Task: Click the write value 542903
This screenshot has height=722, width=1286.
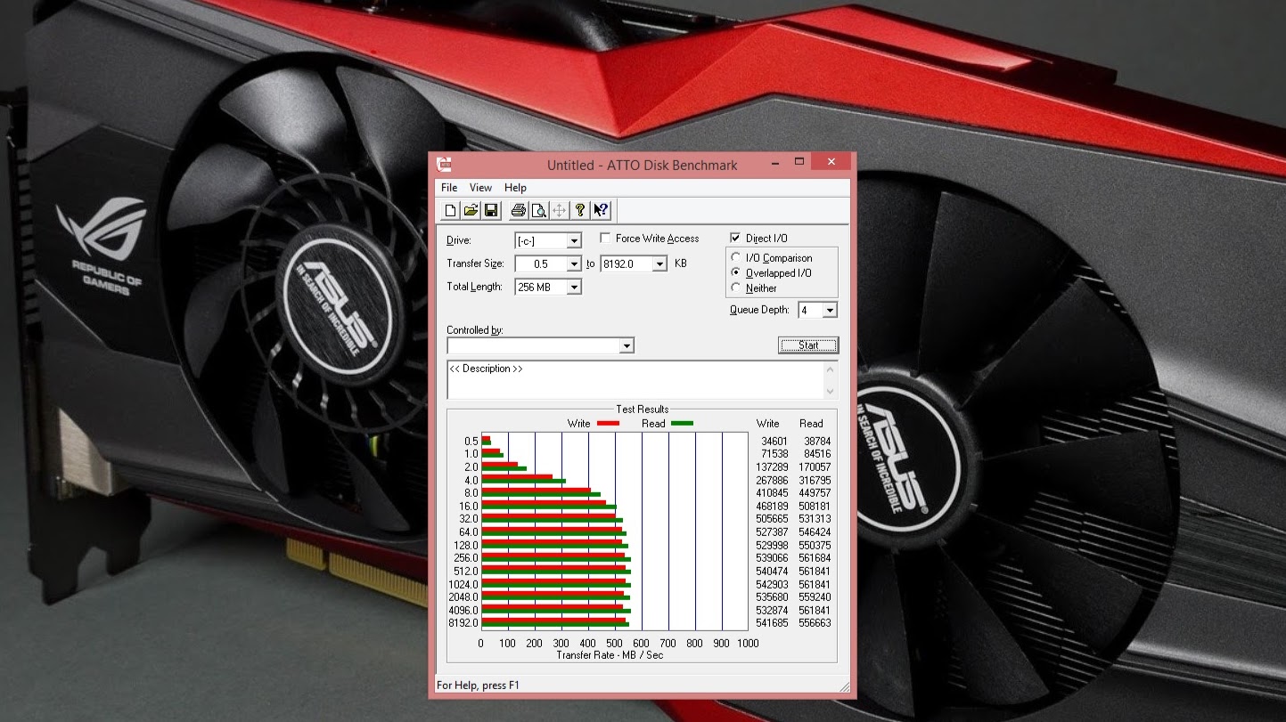Action: 772,585
